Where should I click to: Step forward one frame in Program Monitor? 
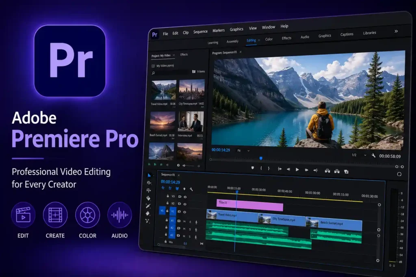(x=306, y=170)
